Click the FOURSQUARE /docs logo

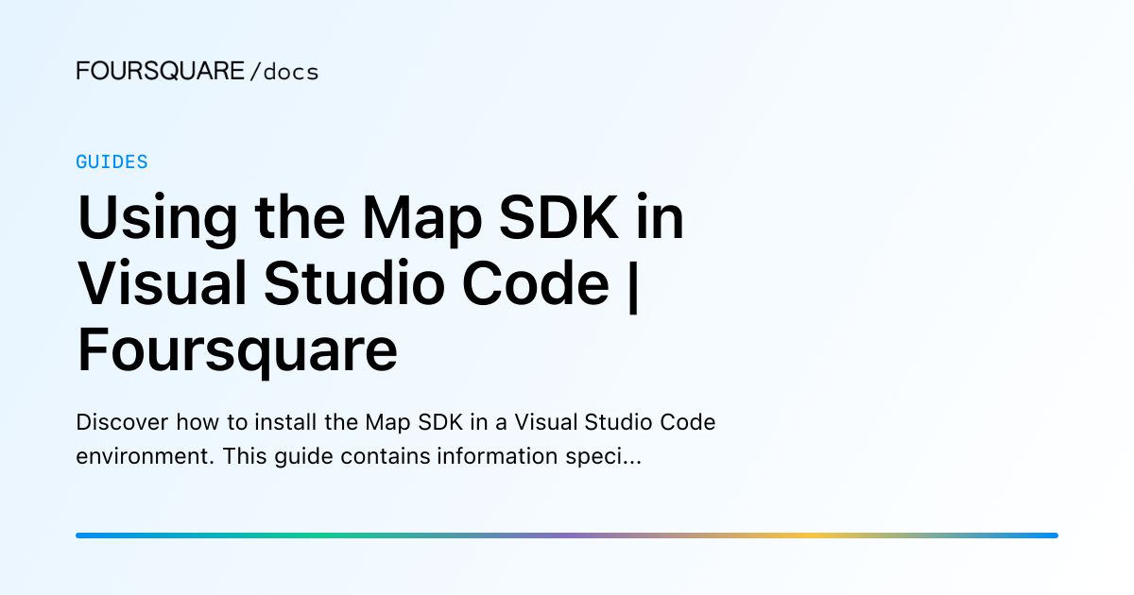[x=198, y=71]
